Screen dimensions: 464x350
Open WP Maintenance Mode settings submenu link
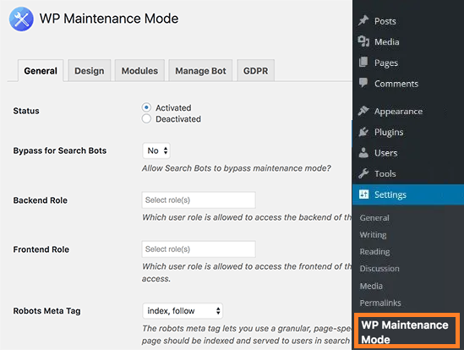405,332
